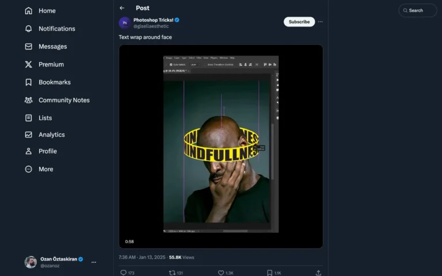
Task: Click the Photoshop Tricks! profile avatar
Action: pos(124,22)
